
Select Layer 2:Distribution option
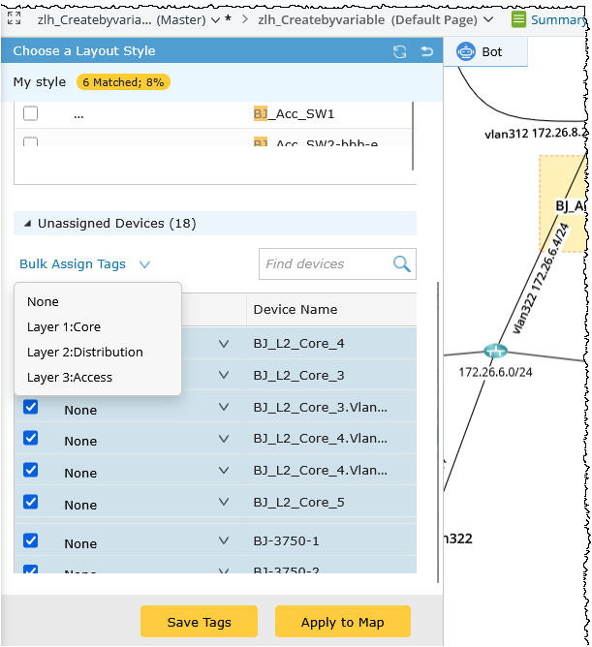85,353
